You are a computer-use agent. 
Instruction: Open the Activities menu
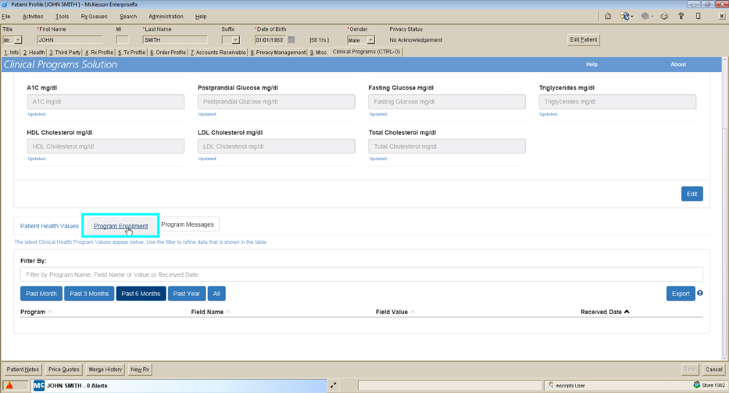tap(33, 16)
